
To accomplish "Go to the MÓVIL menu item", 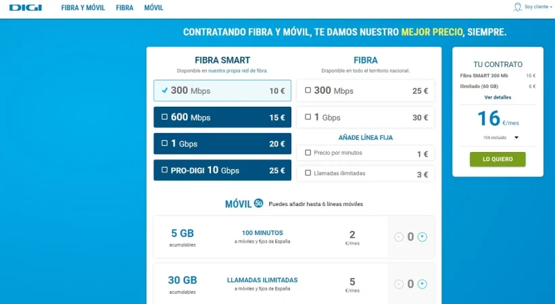I will 153,7.
